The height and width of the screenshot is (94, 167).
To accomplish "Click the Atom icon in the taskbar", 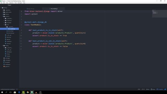I will coord(32,92).
